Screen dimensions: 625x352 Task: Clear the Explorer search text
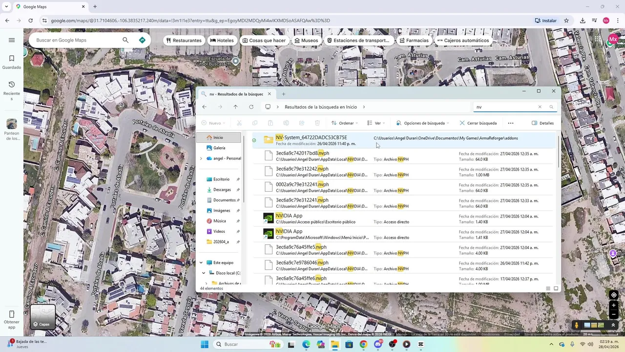coord(540,107)
